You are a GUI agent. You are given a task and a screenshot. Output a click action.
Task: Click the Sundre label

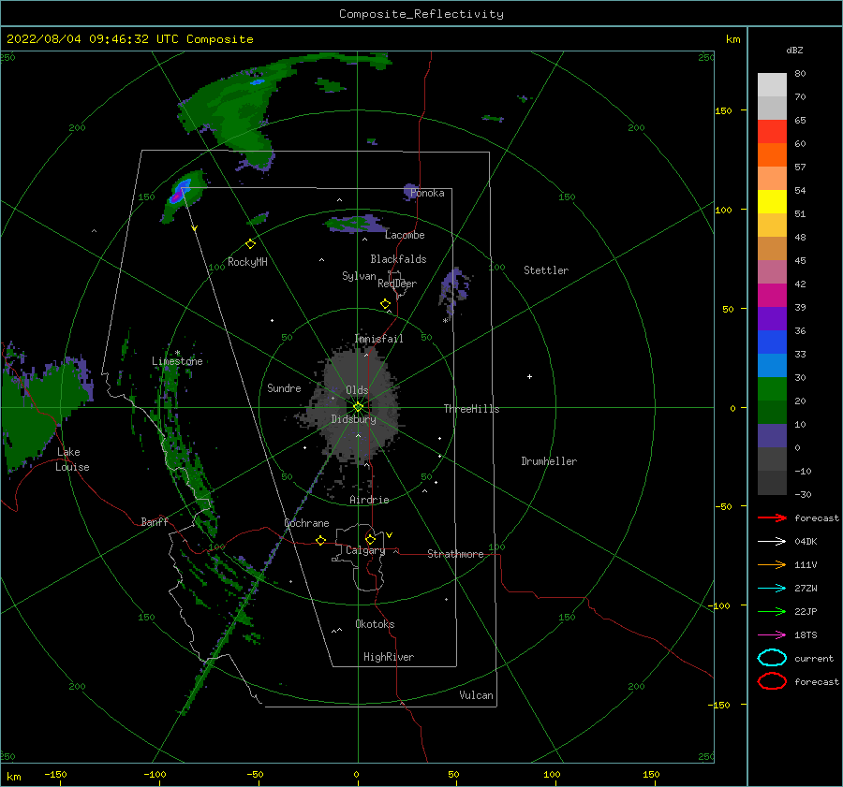(284, 387)
